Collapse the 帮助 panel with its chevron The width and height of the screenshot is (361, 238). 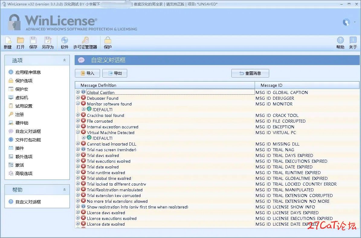pos(64,189)
